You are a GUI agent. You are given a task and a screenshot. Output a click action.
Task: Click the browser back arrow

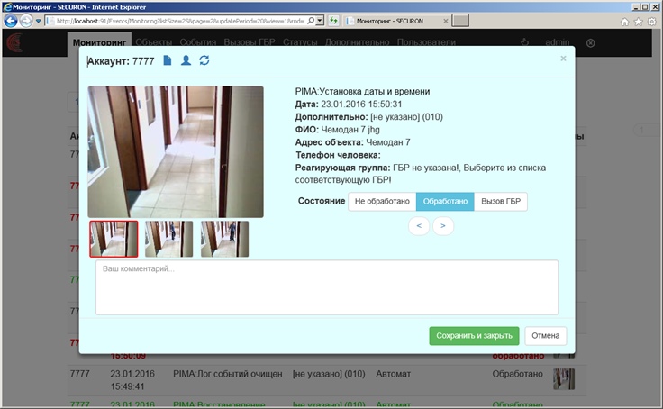11,21
